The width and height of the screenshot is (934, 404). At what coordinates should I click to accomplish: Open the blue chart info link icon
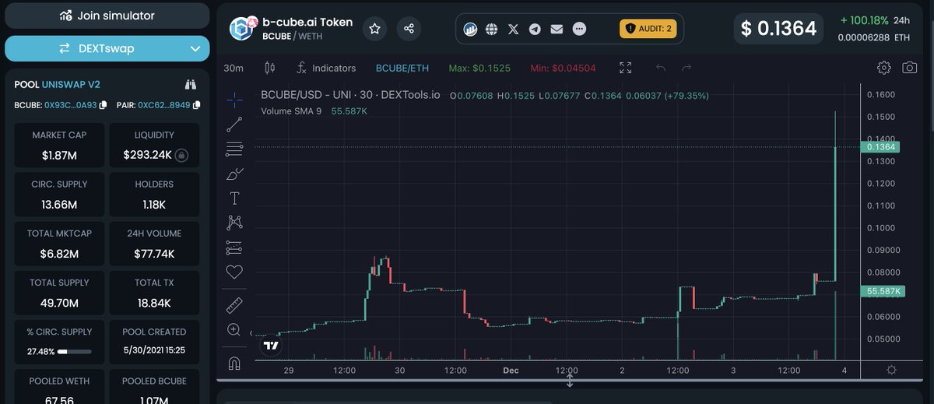(x=470, y=29)
